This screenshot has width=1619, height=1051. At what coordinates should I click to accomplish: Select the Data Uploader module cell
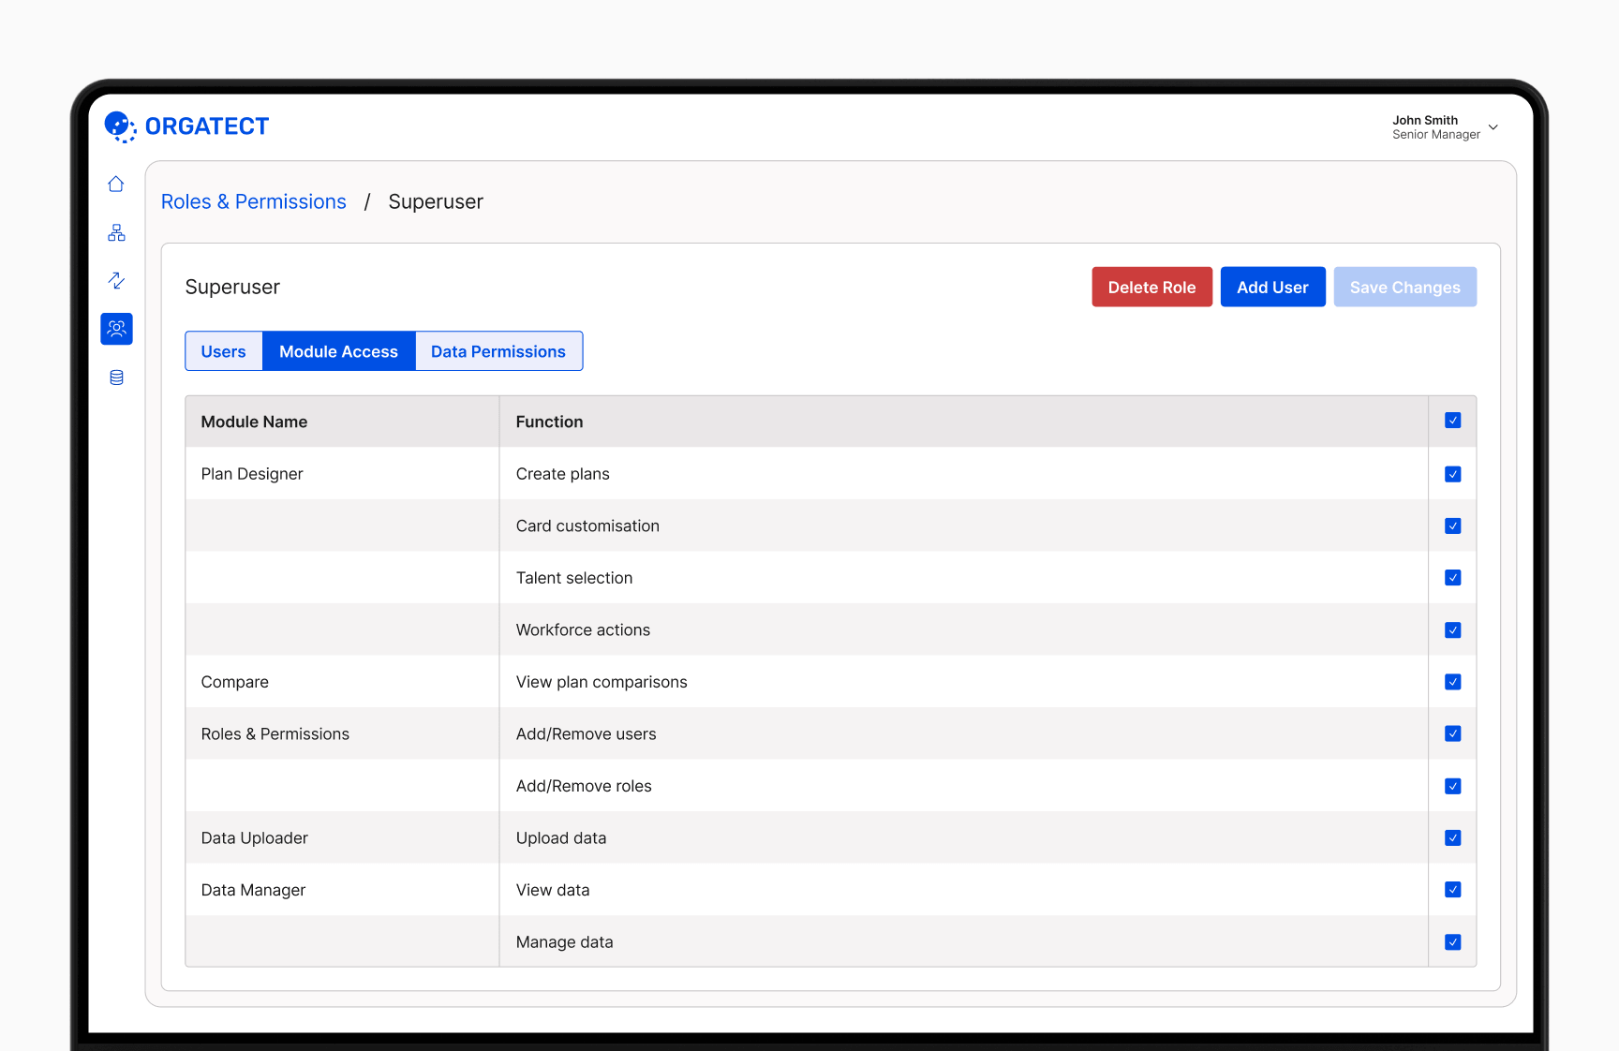(343, 837)
